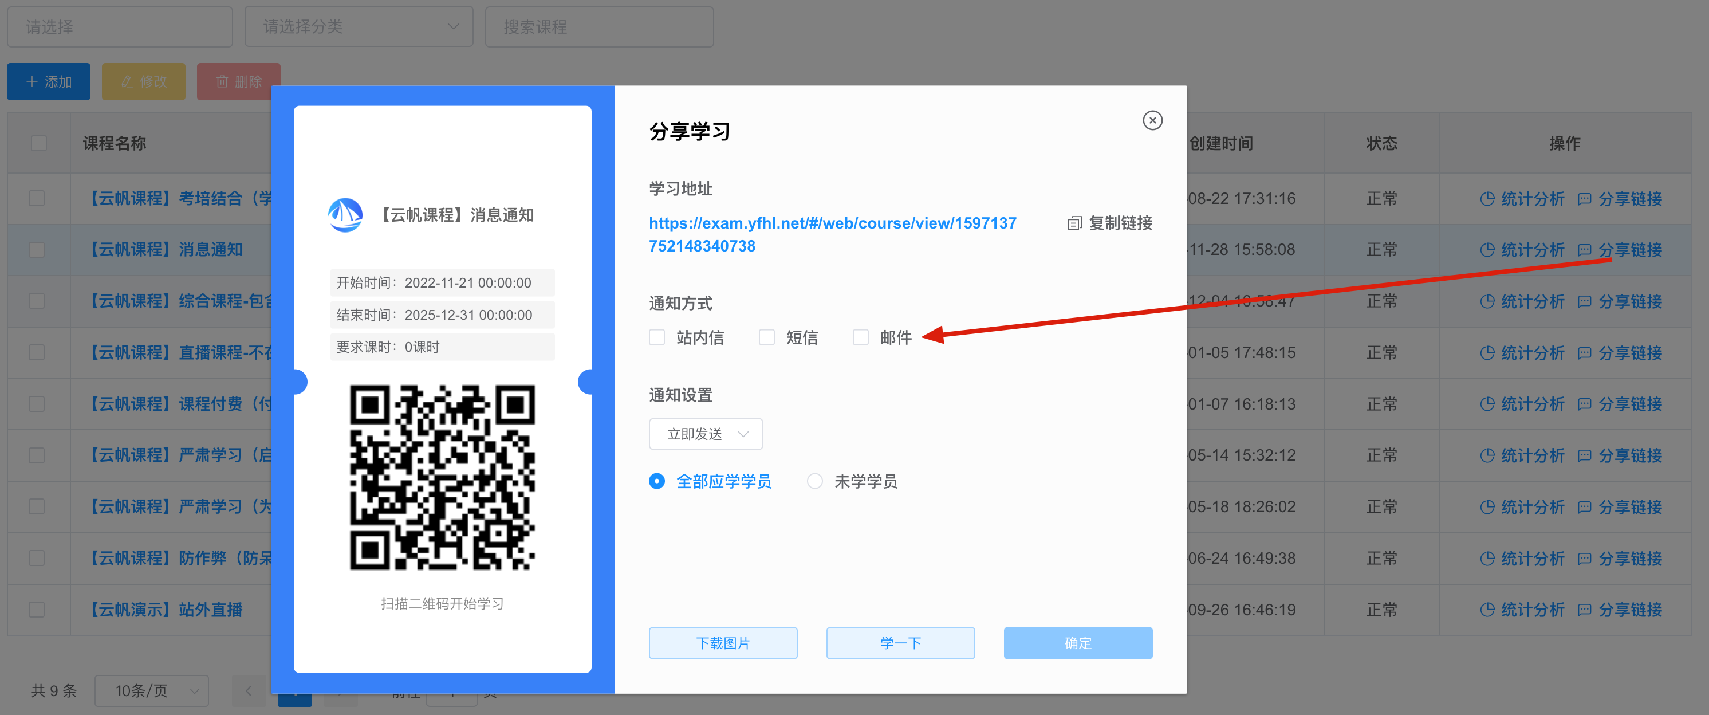1709x715 pixels.
Task: Click the 修改 button
Action: 143,82
